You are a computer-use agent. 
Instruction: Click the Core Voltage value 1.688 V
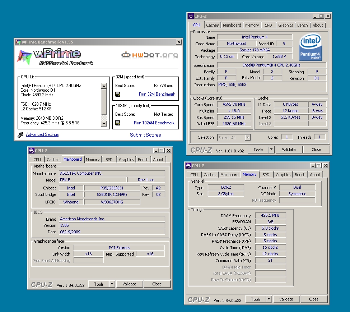tap(279, 56)
